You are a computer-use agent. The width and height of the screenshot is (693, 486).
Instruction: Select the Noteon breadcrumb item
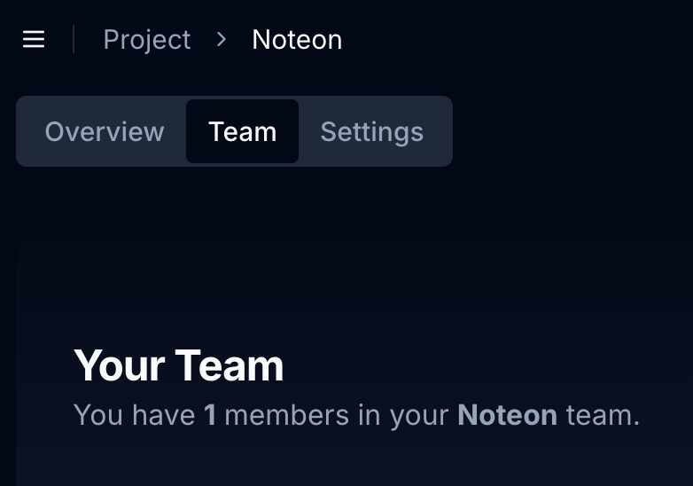[x=297, y=40]
